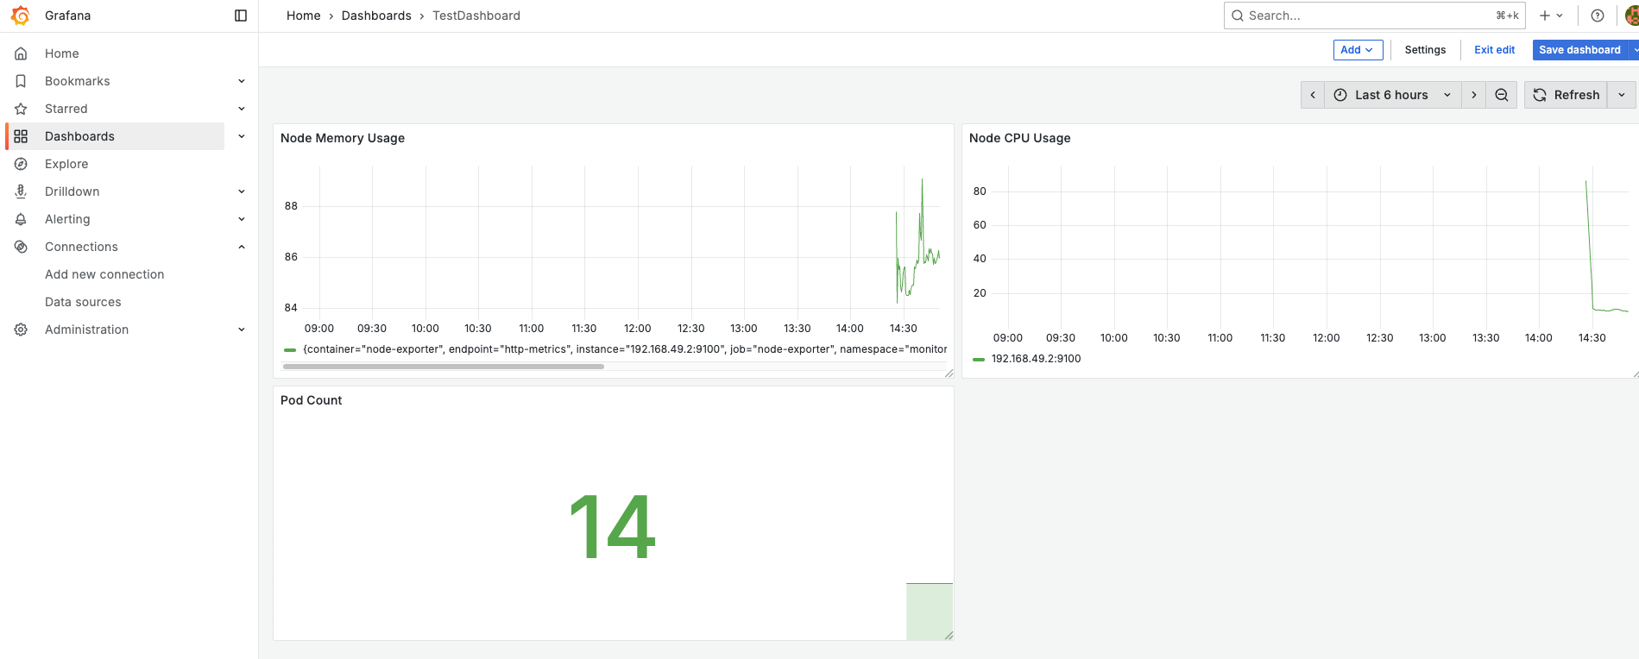Click the memory panel legend horizontal scrollbar
Image resolution: width=1639 pixels, height=659 pixels.
tap(444, 367)
